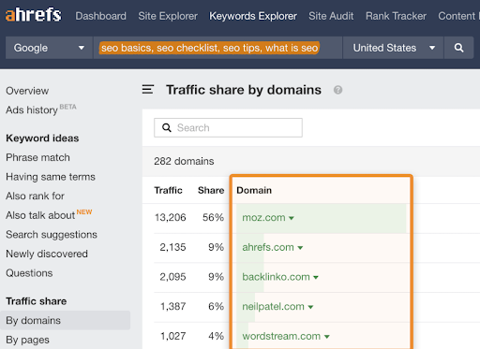Click the backlinko.com domain link

point(276,277)
